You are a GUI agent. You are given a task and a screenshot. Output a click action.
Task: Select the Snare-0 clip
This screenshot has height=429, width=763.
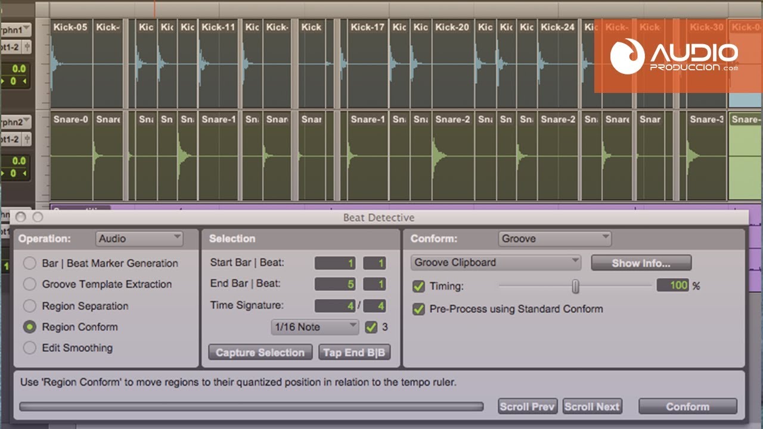[72, 156]
